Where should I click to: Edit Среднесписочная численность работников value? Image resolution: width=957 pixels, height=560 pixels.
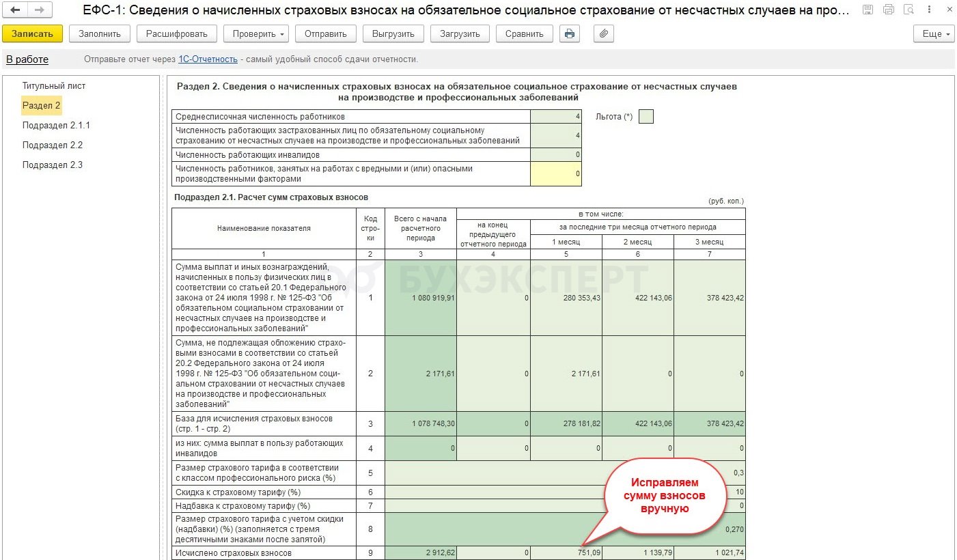[x=556, y=117]
